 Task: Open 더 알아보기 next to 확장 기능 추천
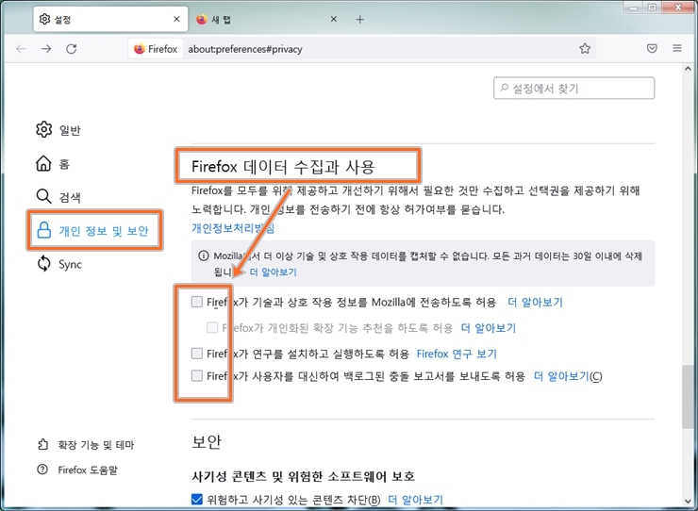[x=488, y=328]
